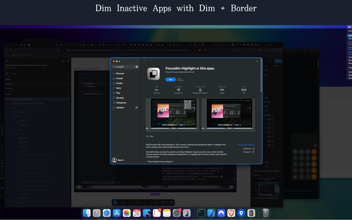352x220 pixels.
Task: Click the export preview thumbnail in Figma
Action: (267, 188)
